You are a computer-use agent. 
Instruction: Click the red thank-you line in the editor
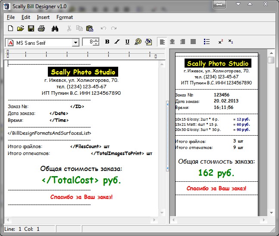[x=82, y=197]
